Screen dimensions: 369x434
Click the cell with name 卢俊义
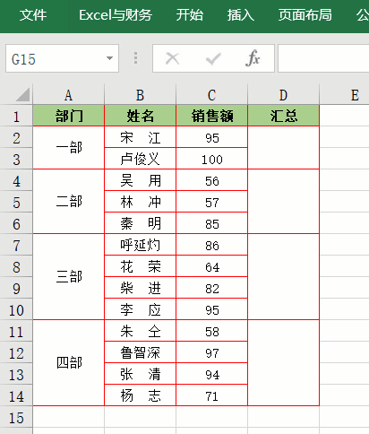141,159
